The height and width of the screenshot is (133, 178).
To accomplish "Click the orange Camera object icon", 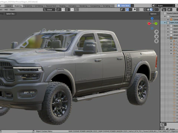I will pyautogui.click(x=171, y=20).
